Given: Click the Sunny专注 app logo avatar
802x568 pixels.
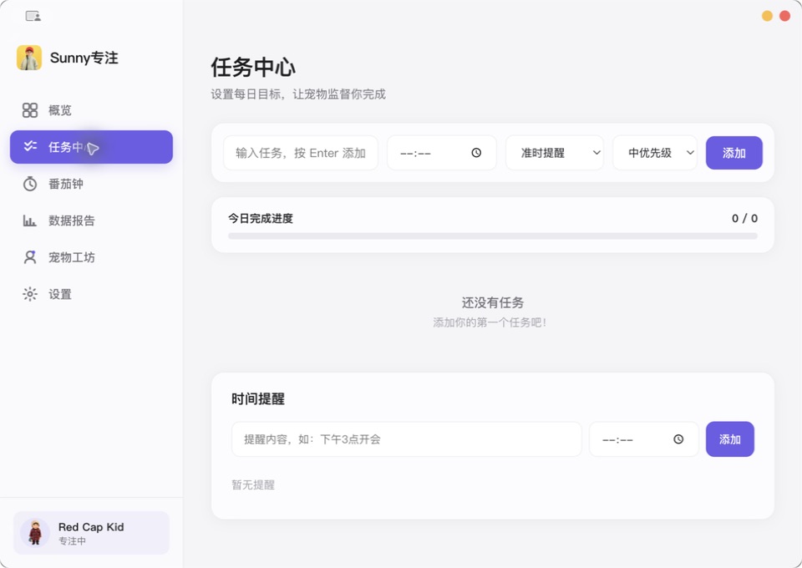Looking at the screenshot, I should (x=29, y=58).
